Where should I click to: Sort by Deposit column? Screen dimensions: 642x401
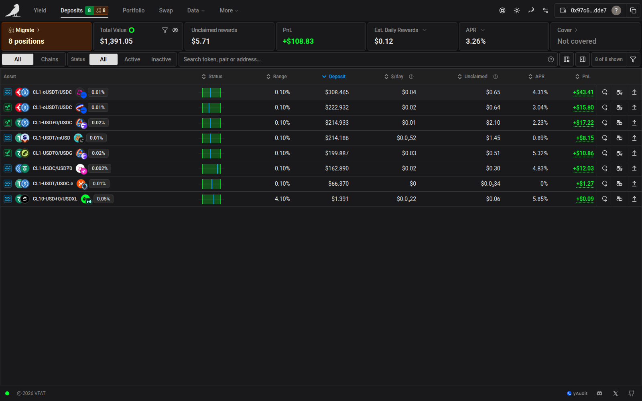coord(334,77)
